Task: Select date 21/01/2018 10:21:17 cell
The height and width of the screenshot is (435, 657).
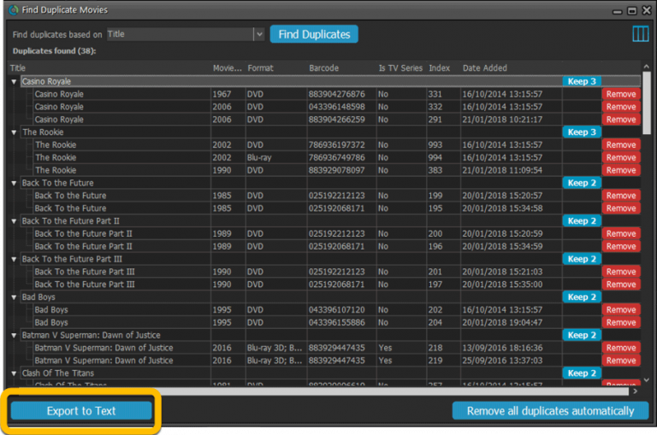Action: (x=511, y=120)
